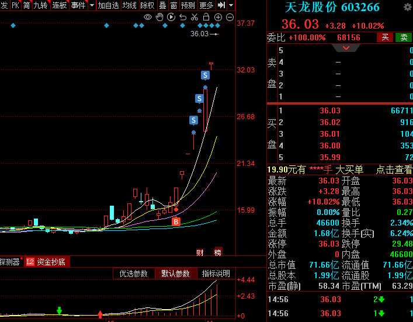Viewport: 413px width, 322px height.
Task: Click buy level price 36.02
Action: tap(330, 122)
